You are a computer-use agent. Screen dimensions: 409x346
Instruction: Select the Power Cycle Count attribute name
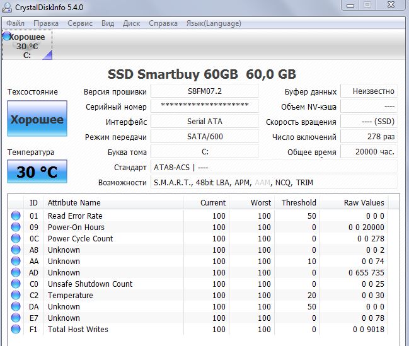[x=80, y=238]
